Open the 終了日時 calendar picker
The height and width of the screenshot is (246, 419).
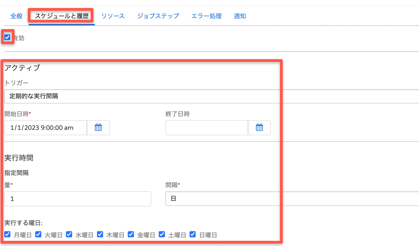click(x=259, y=128)
